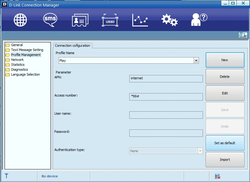The image size is (250, 182).
Task: Click the Delete profile button
Action: tap(225, 77)
